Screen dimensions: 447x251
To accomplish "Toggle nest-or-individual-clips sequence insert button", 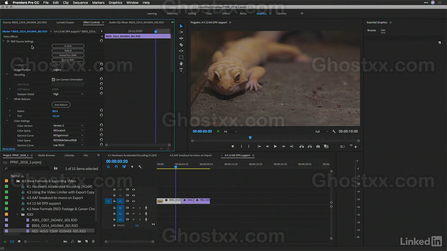I will [x=108, y=167].
